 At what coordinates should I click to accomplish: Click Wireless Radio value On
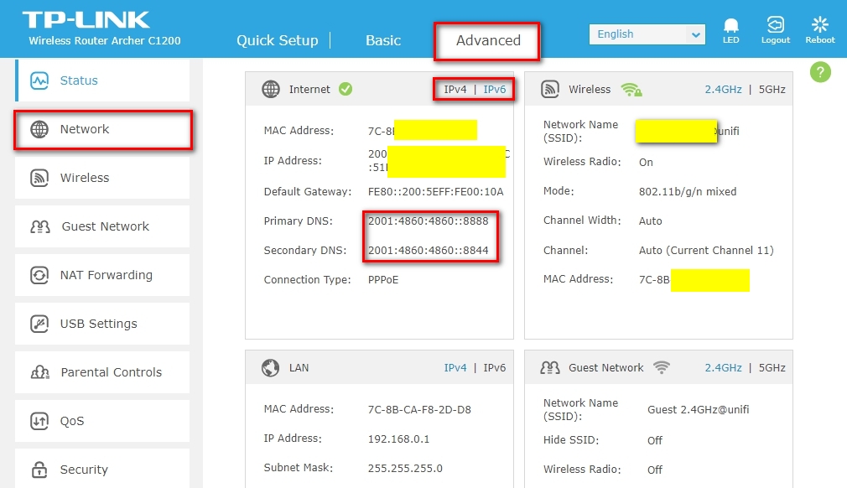point(646,163)
